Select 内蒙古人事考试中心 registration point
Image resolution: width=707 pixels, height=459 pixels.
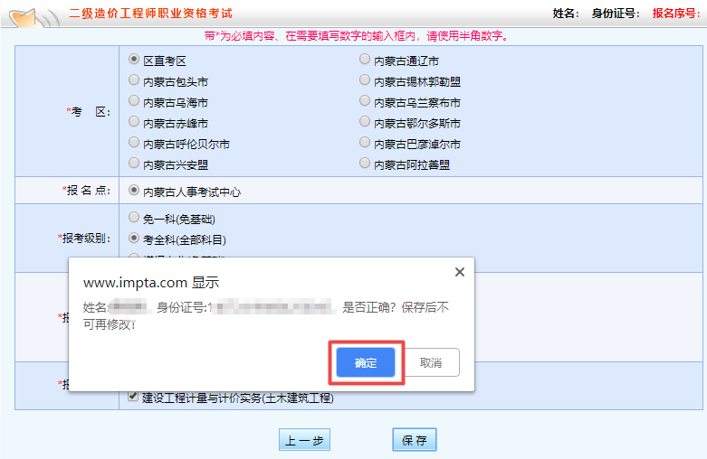tap(135, 191)
